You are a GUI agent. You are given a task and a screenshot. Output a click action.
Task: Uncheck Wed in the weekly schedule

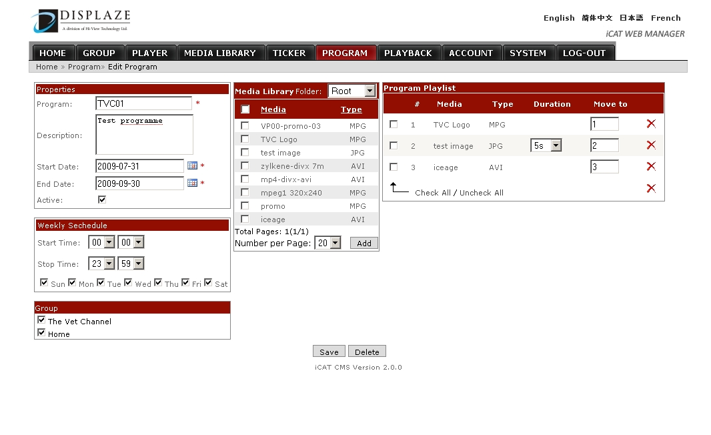point(128,283)
